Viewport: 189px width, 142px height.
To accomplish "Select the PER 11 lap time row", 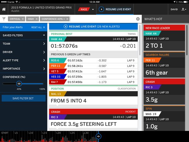I will 94,66.
